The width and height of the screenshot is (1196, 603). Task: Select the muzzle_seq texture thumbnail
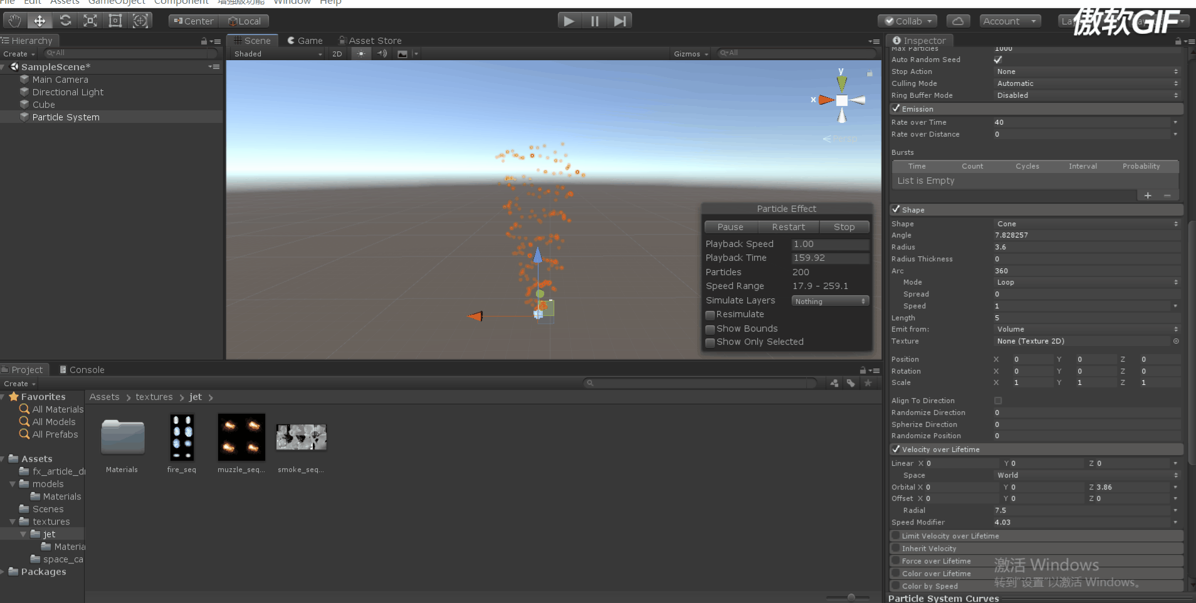(x=241, y=438)
